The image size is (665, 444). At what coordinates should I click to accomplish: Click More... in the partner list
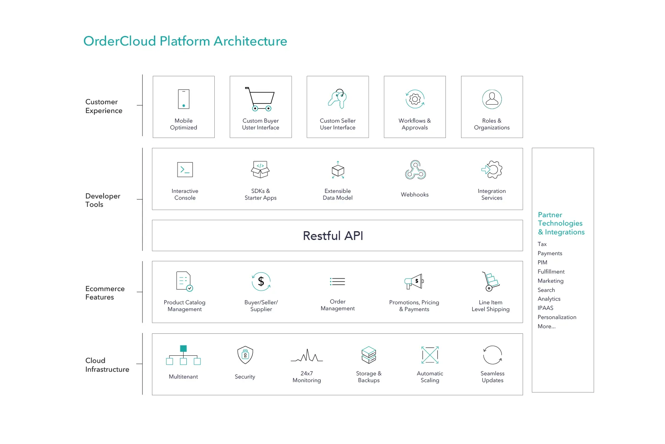click(547, 326)
